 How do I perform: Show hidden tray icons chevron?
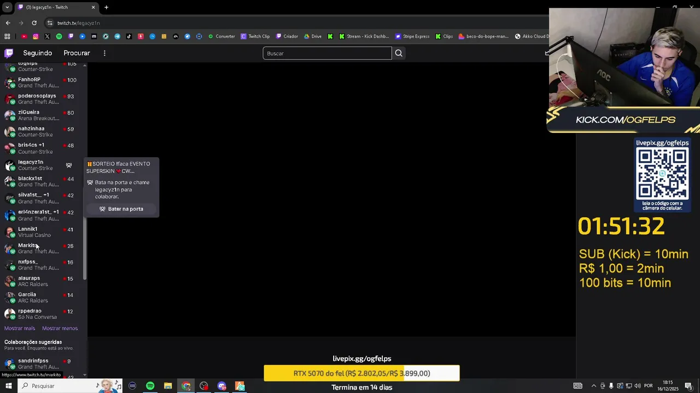tap(594, 386)
